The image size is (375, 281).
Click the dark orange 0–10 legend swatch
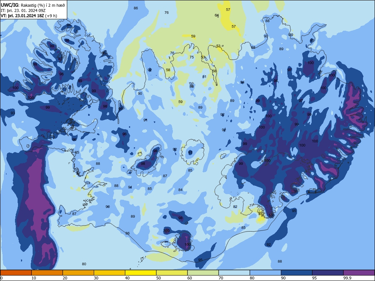pyautogui.click(x=16, y=273)
